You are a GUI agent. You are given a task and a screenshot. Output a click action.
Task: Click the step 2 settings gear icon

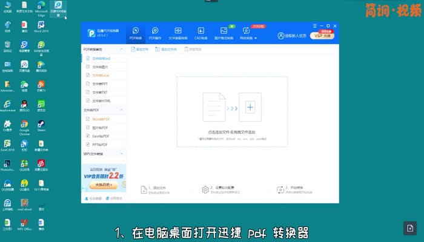coord(205,190)
